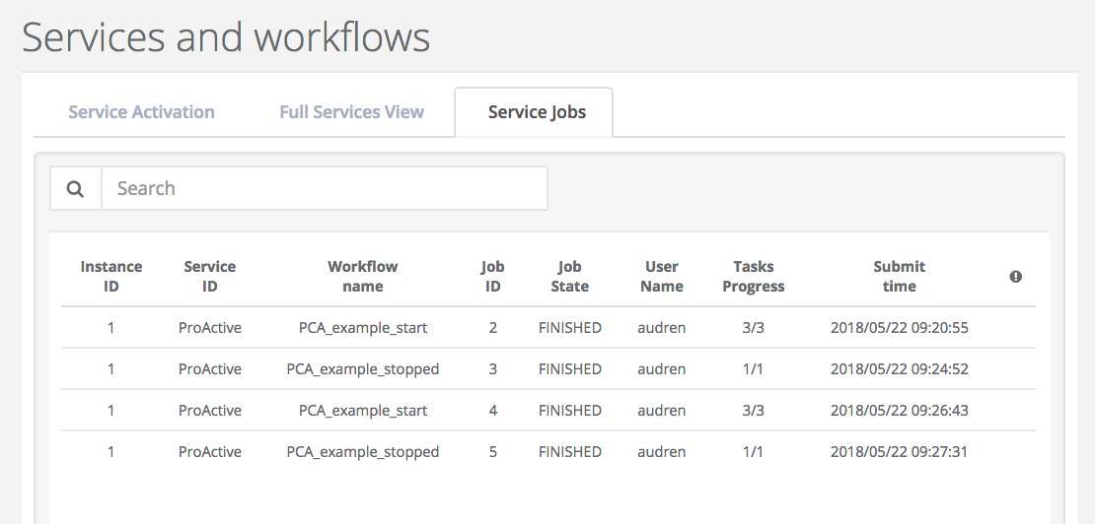The image size is (1095, 524).
Task: Click tasks progress 3/3 of job 2
Action: (754, 327)
